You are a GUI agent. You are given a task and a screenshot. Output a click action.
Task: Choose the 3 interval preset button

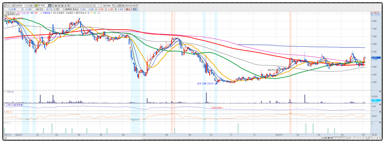(x=75, y=6)
